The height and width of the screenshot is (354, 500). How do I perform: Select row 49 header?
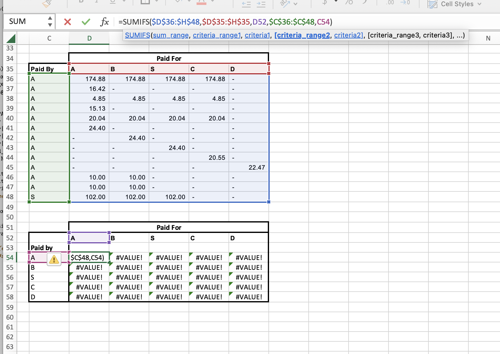point(10,207)
